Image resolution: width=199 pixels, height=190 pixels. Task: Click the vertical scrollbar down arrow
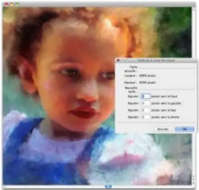[194, 183]
